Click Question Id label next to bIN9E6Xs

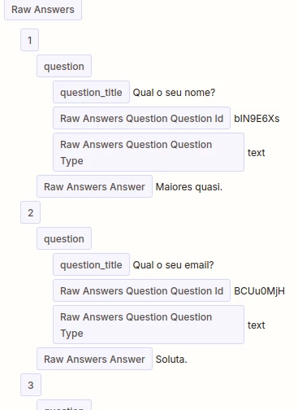click(x=141, y=118)
